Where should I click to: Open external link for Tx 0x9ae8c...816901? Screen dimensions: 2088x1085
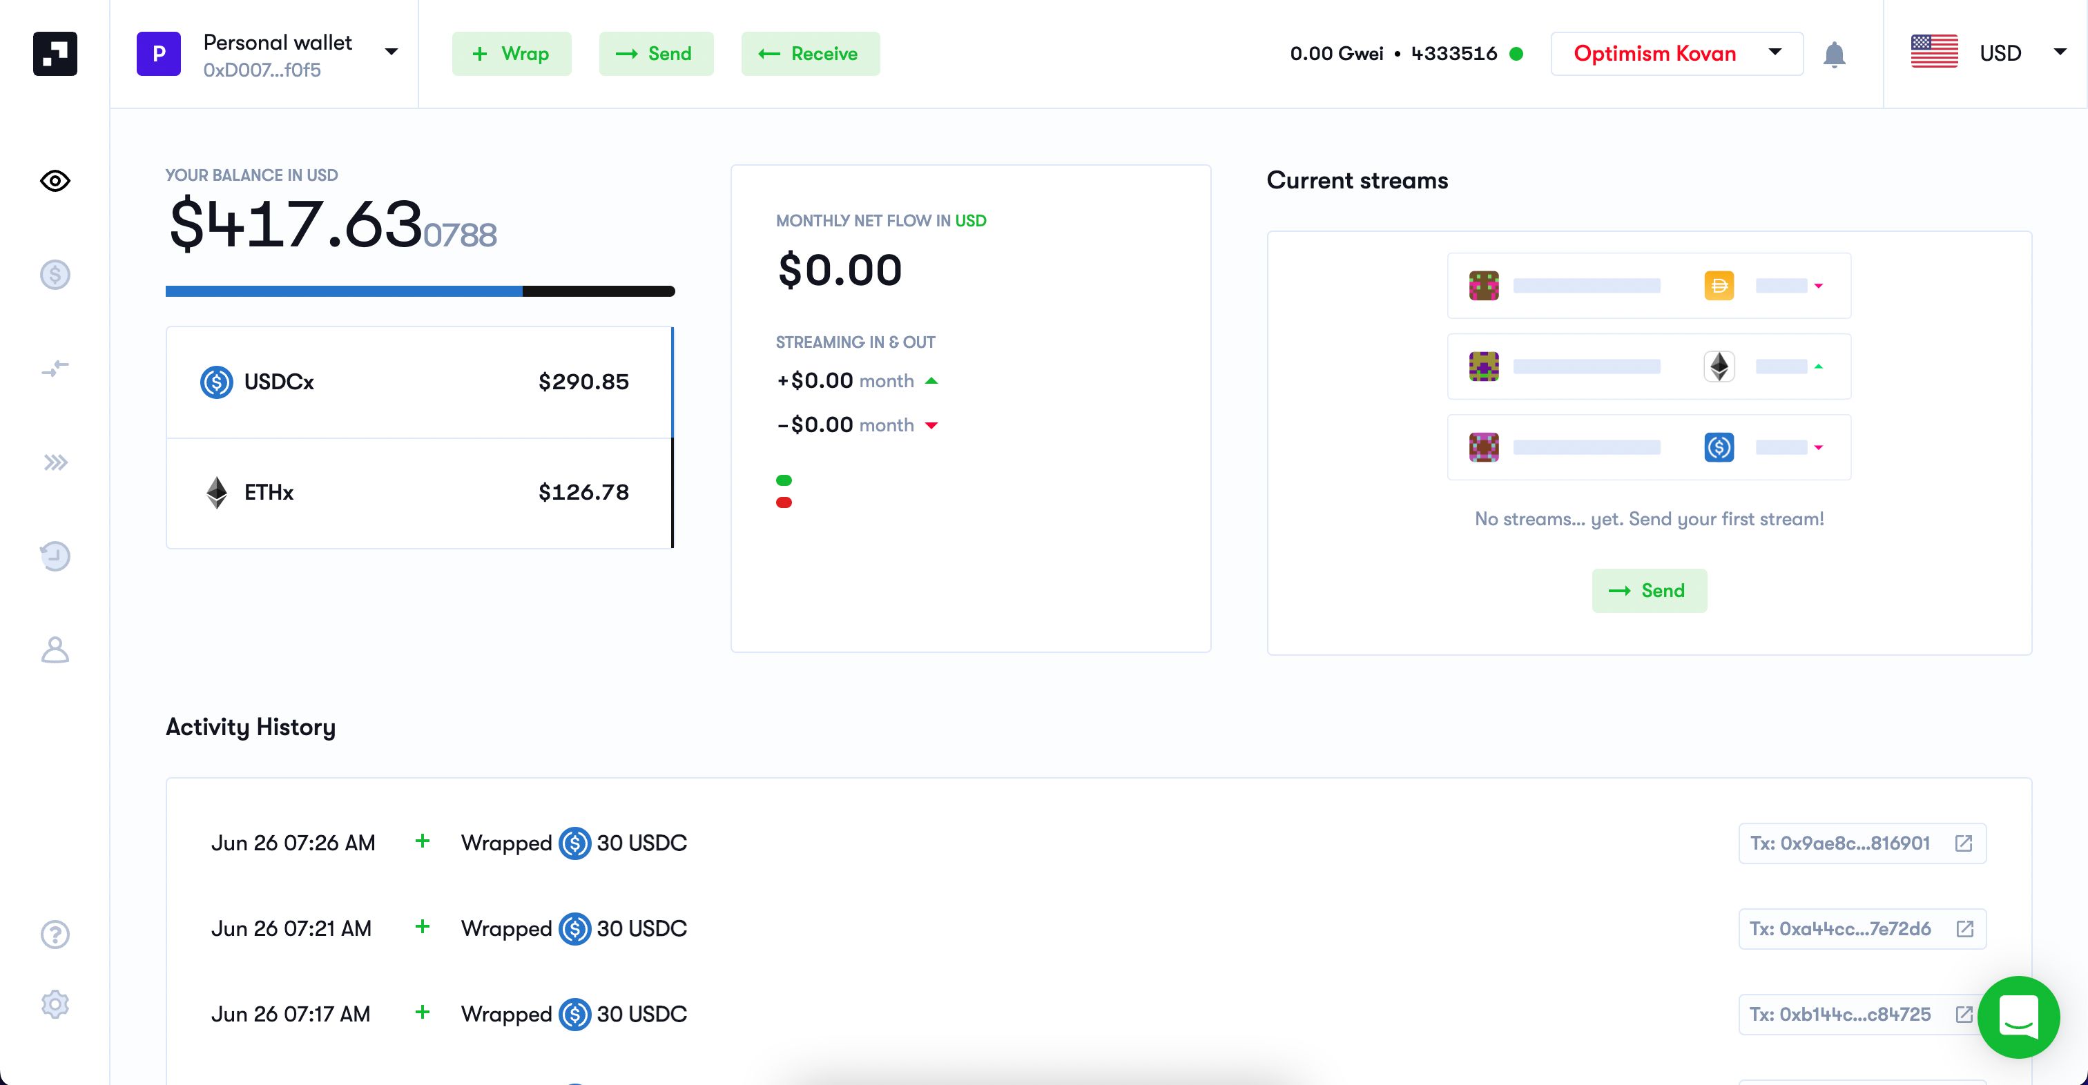(1963, 843)
